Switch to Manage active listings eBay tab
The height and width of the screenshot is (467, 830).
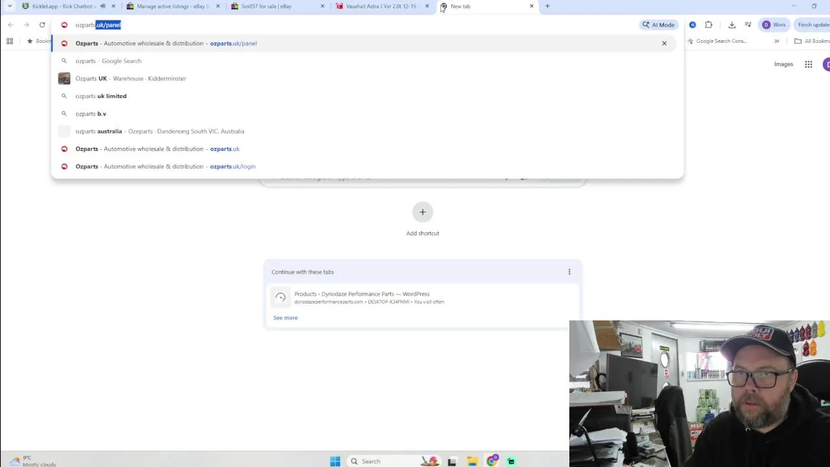pyautogui.click(x=172, y=6)
